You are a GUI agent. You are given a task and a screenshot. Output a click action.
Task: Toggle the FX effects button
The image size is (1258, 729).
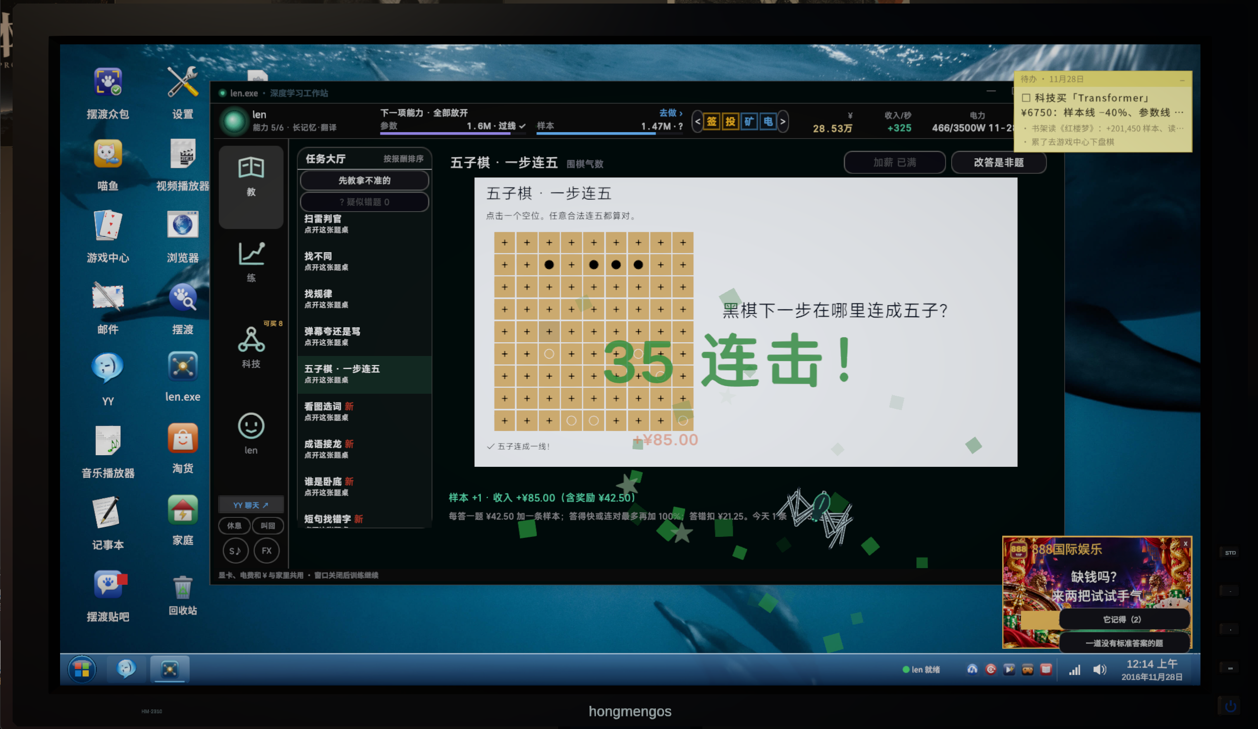point(266,551)
